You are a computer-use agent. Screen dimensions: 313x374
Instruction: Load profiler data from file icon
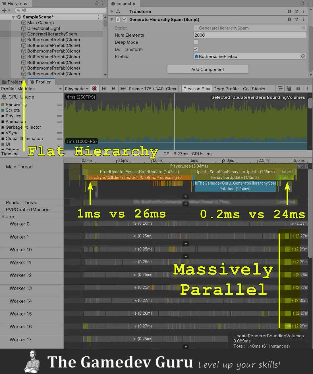click(x=280, y=89)
